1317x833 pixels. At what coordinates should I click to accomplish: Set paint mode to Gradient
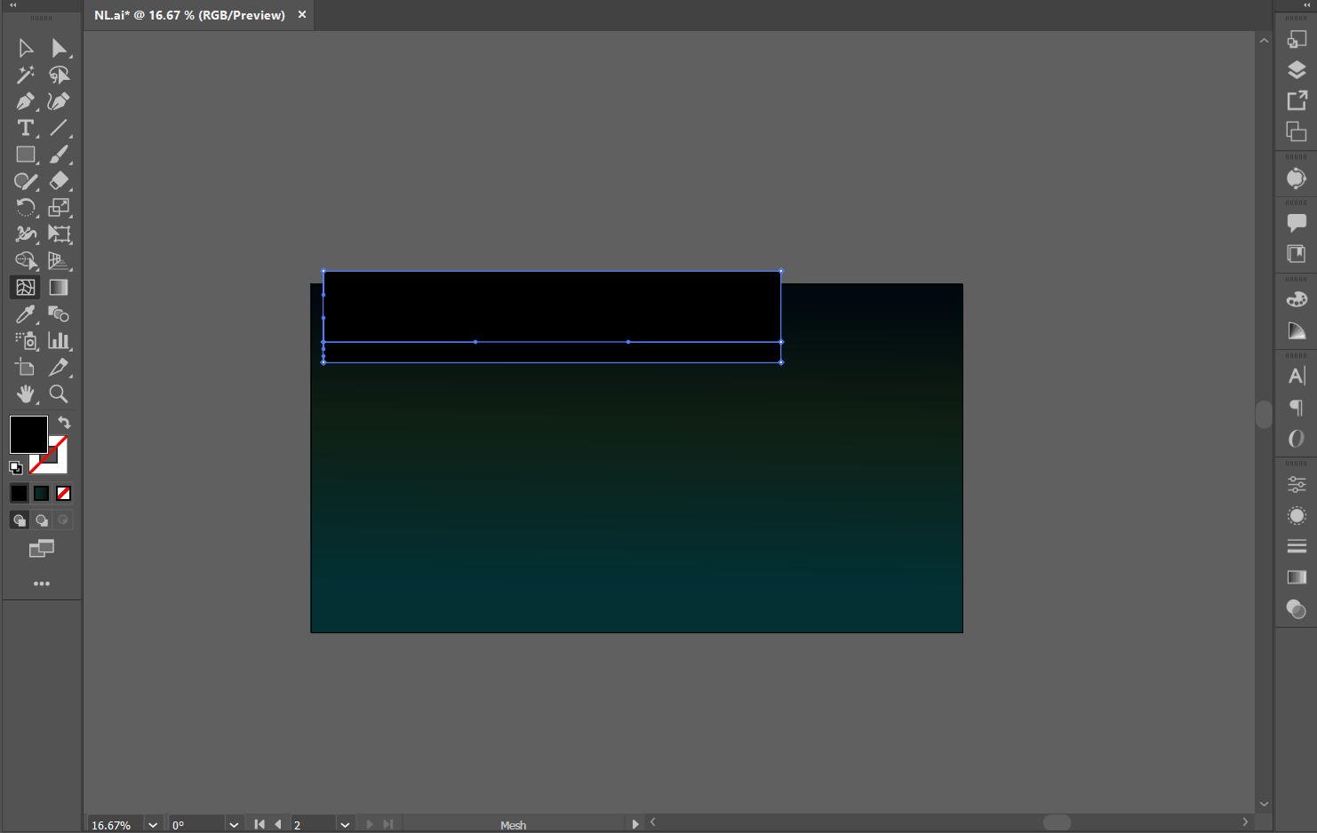coord(41,493)
